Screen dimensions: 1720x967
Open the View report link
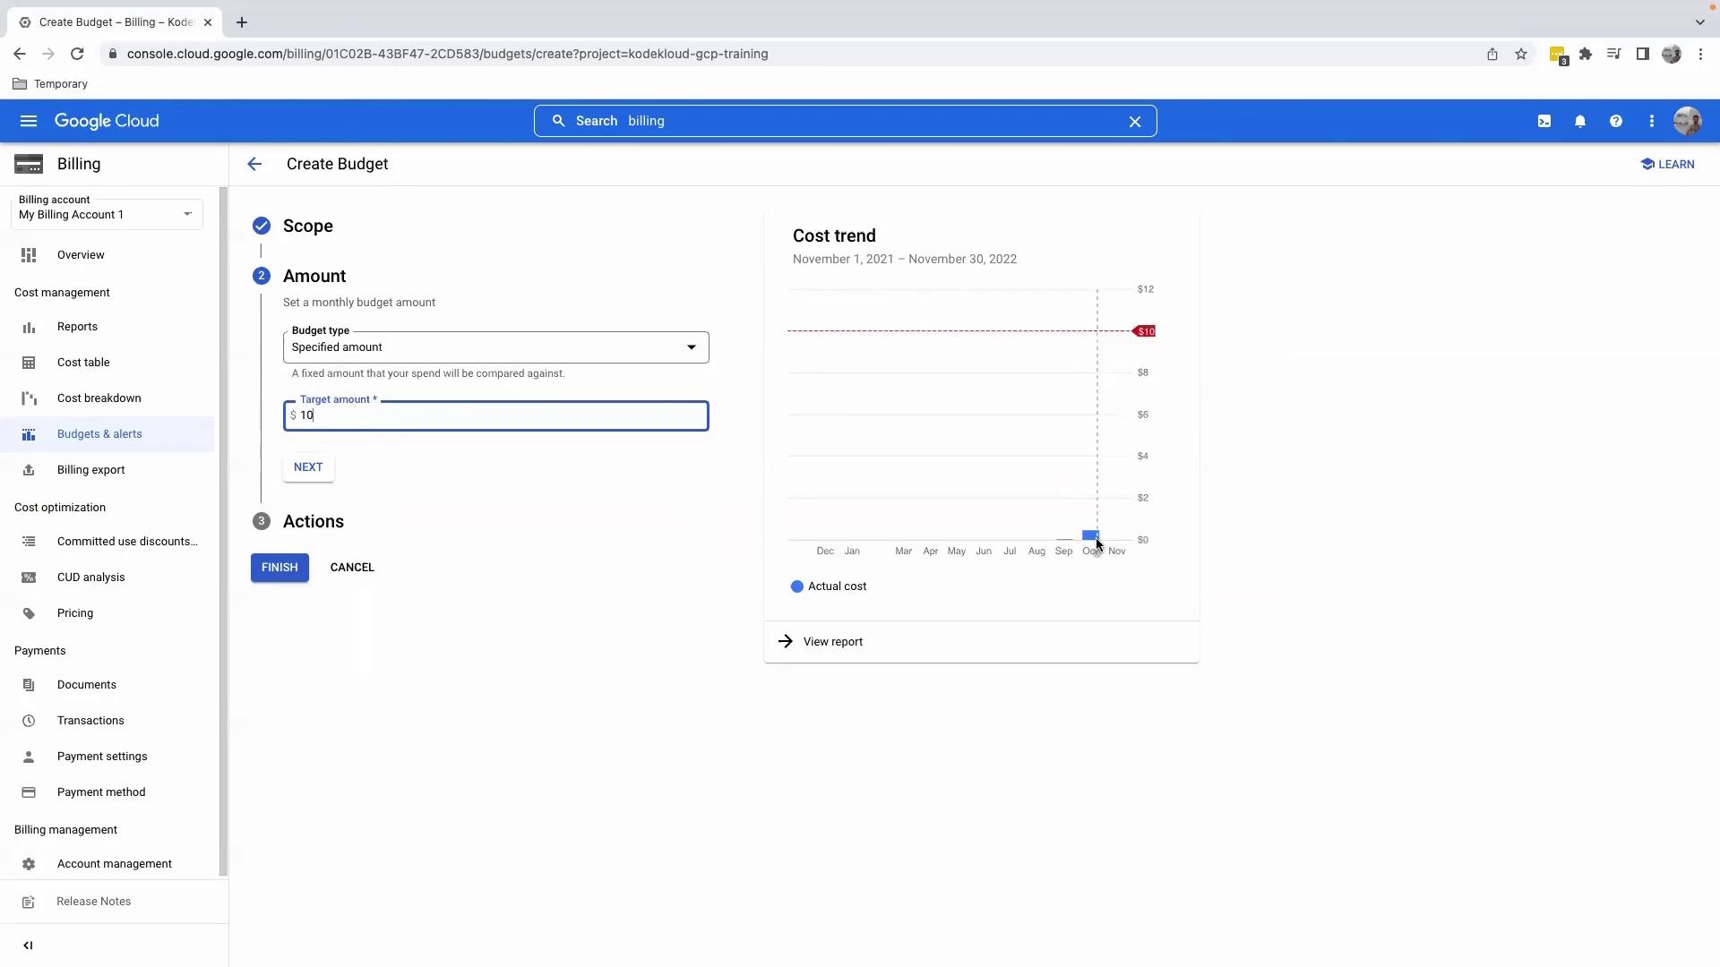click(832, 642)
